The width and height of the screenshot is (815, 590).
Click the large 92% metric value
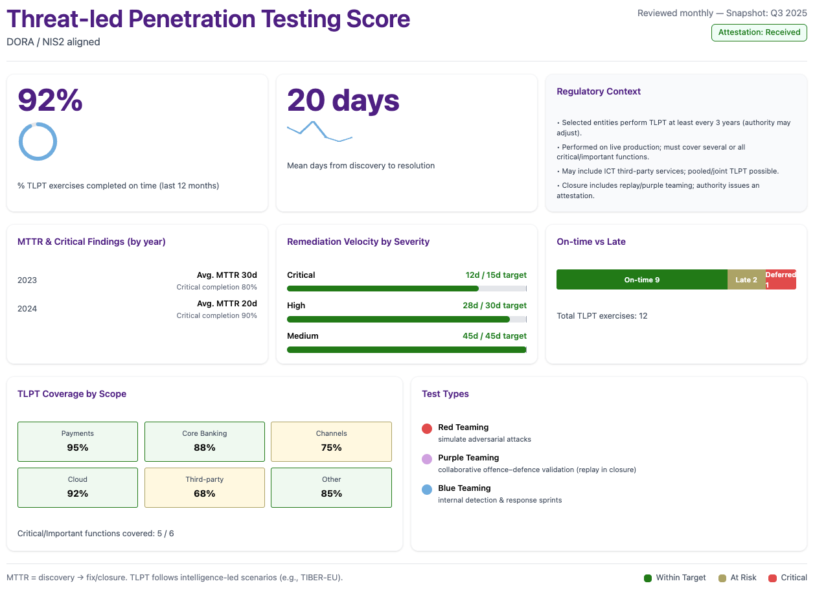tap(51, 100)
